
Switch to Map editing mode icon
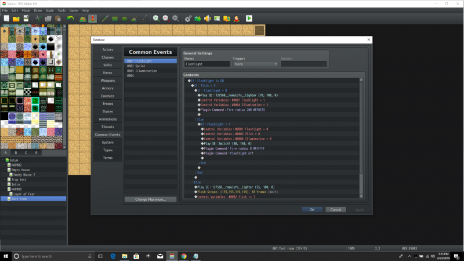point(83,19)
